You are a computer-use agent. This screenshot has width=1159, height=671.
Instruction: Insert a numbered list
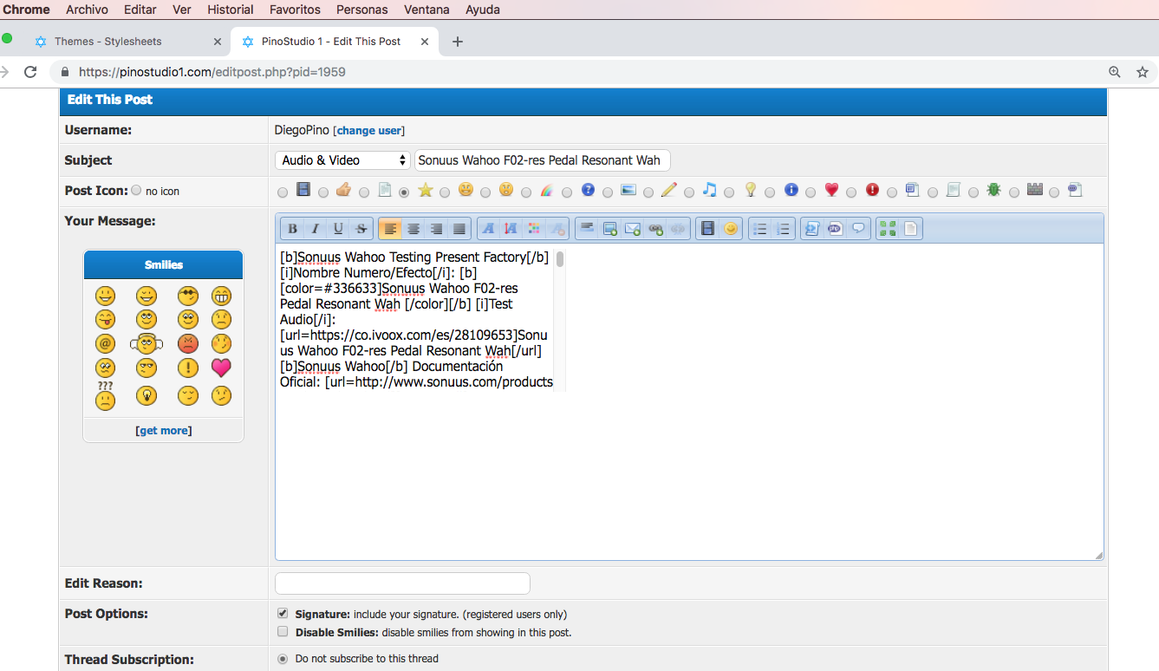click(783, 229)
